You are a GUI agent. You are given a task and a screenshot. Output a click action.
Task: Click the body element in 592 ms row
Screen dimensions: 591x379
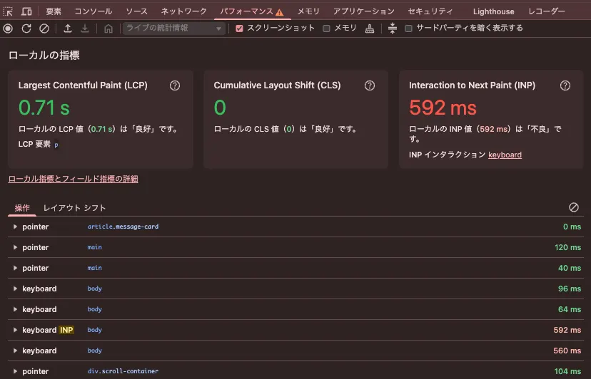[95, 330]
